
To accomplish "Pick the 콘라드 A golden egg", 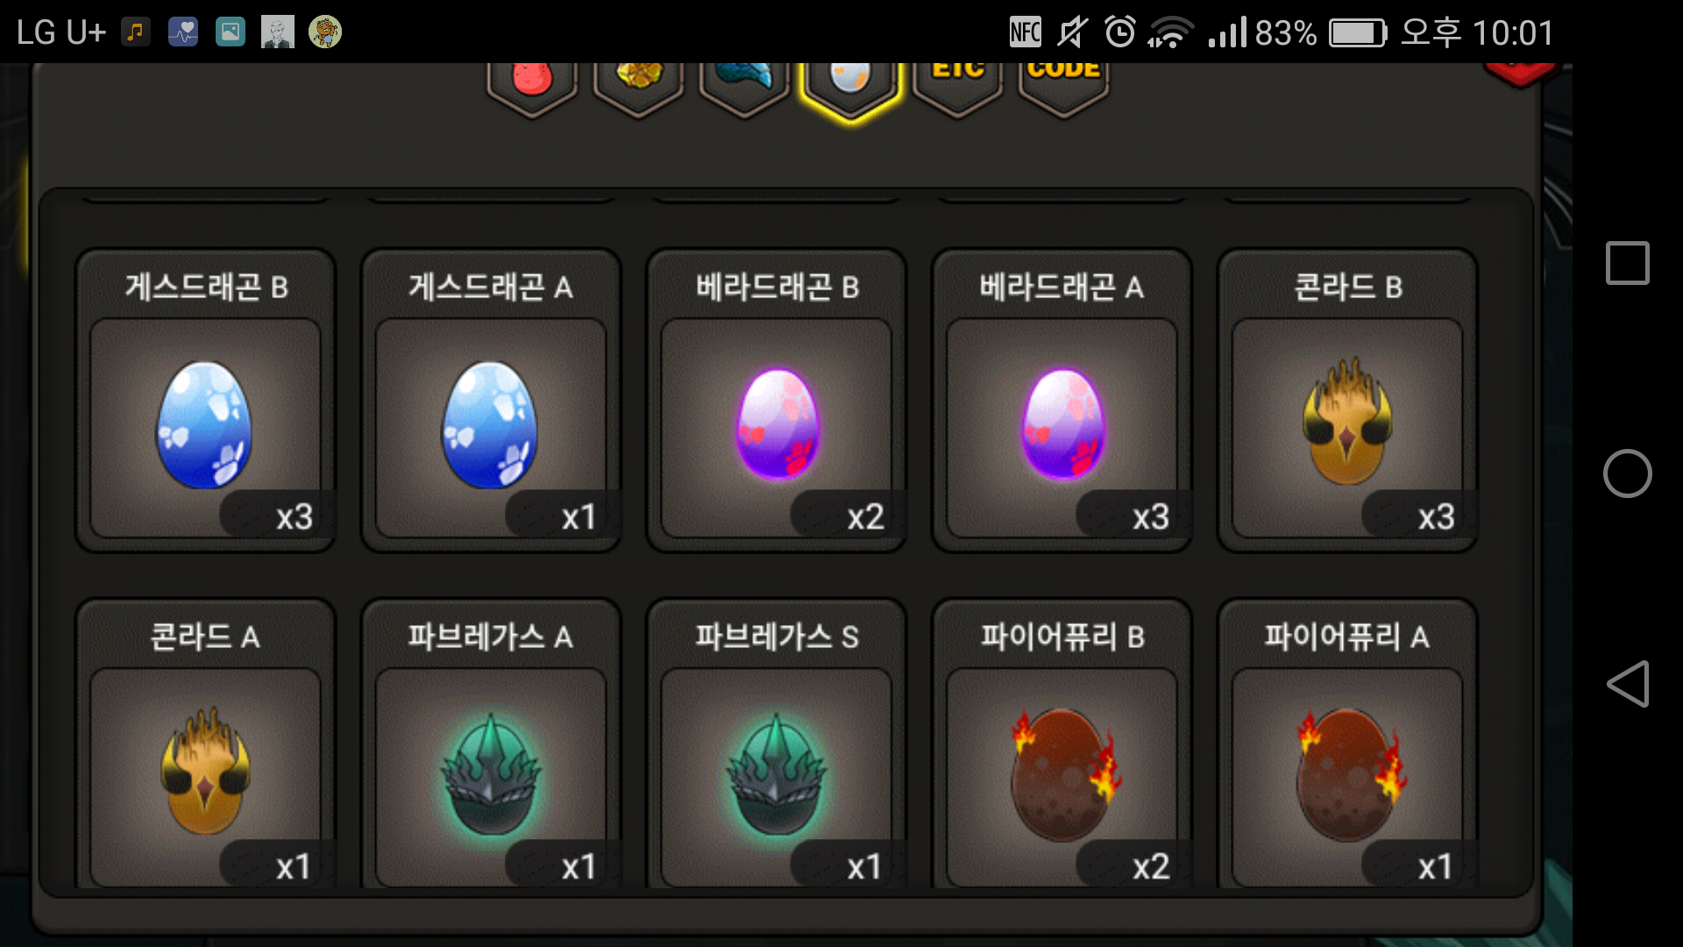I will (205, 745).
